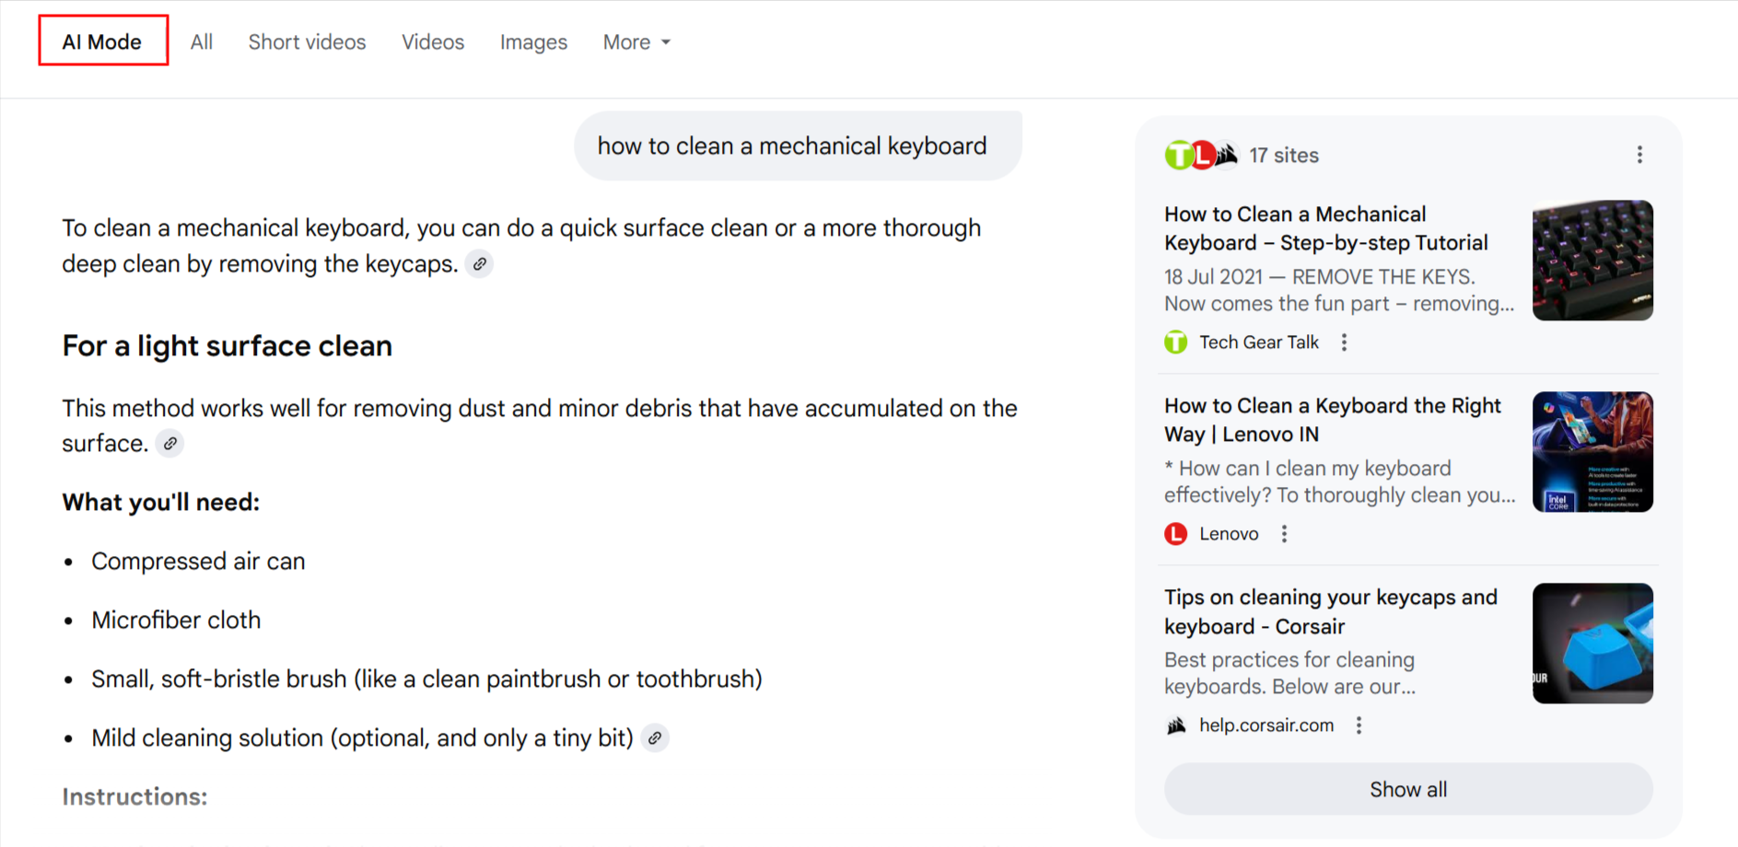The width and height of the screenshot is (1738, 847).
Task: Open the Lenovo keyboard cleaning article
Action: point(1332,420)
